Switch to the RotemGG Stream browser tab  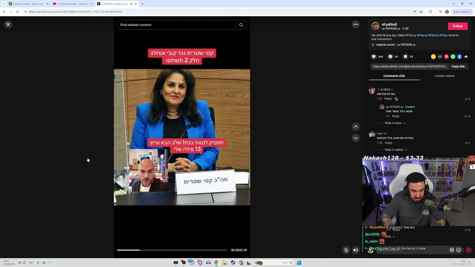(29, 4)
